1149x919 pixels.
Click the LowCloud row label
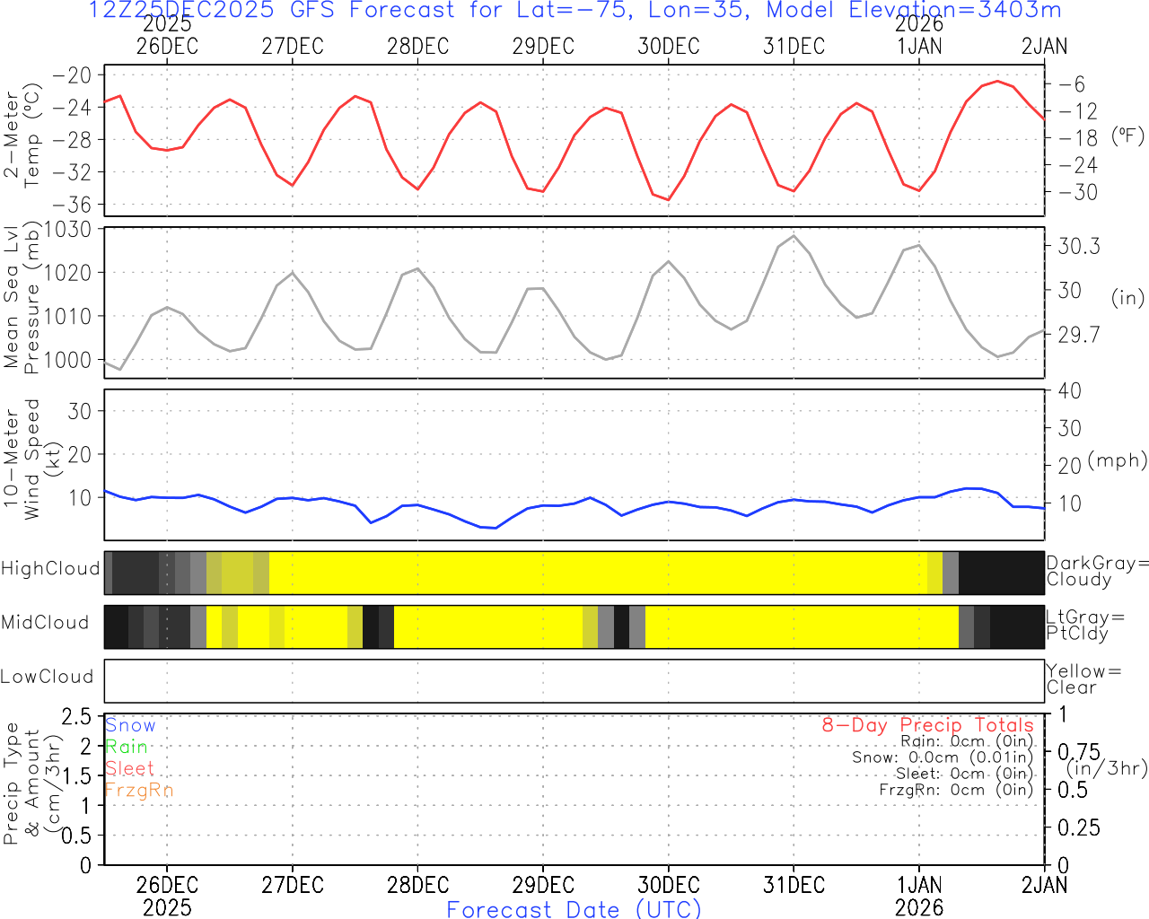point(47,677)
